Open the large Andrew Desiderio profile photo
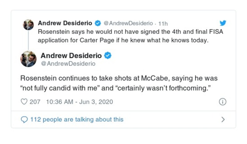This screenshot has width=247, height=144. [28, 59]
